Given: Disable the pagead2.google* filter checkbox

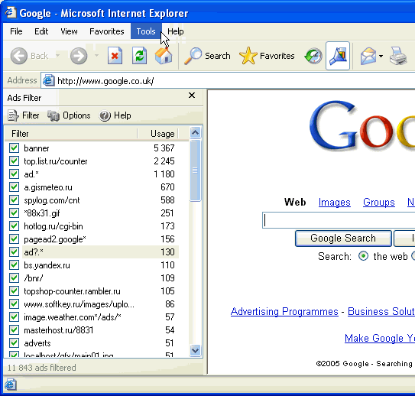Looking at the screenshot, I should [14, 239].
